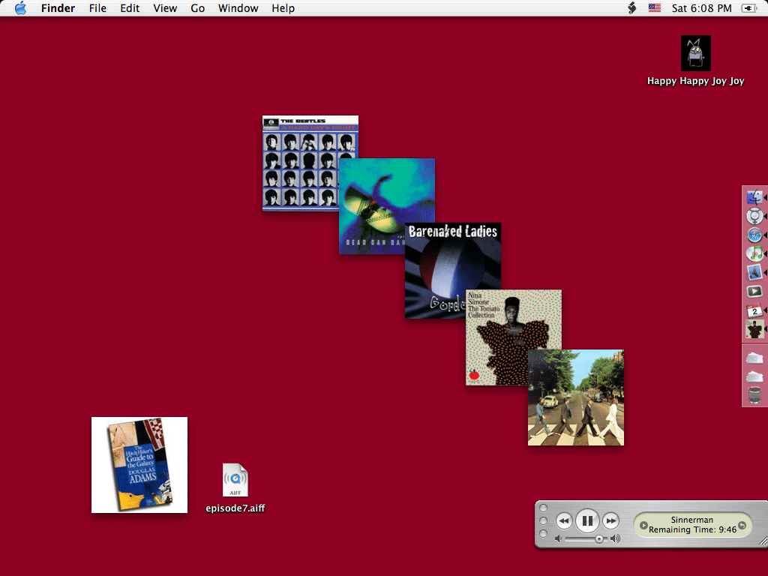This screenshot has height=576, width=768.
Task: Select the Abbey Road album cover
Action: pos(575,397)
